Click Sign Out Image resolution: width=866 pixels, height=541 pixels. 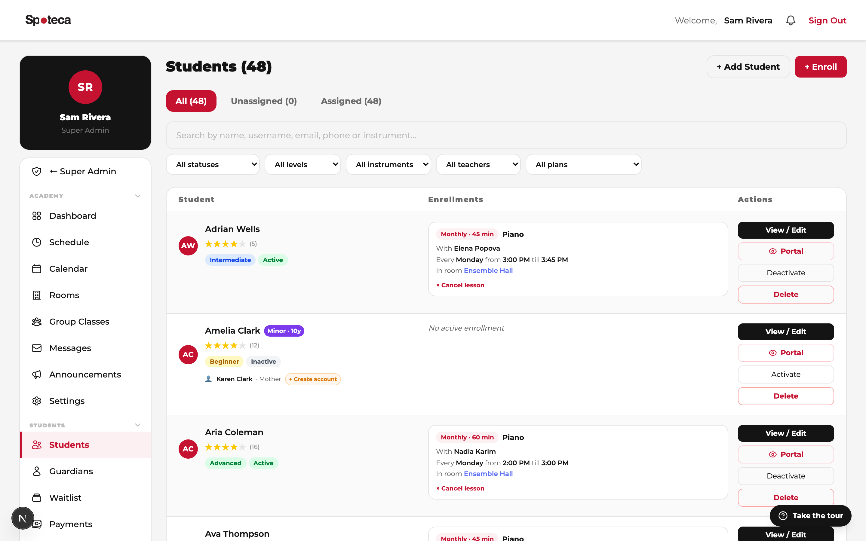(x=827, y=20)
